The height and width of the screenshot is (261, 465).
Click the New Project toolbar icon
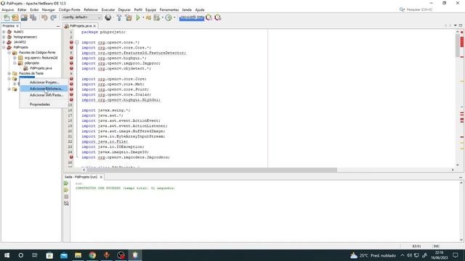pyautogui.click(x=15, y=17)
